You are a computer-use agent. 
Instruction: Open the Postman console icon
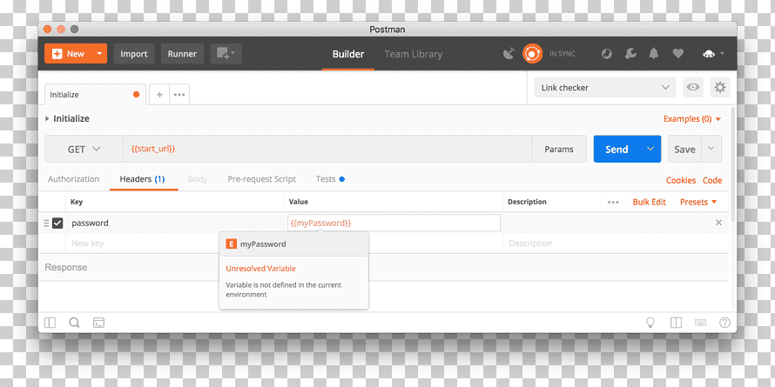pos(99,323)
